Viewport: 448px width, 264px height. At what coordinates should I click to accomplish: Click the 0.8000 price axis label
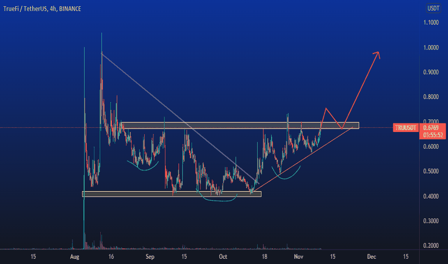[x=431, y=97]
